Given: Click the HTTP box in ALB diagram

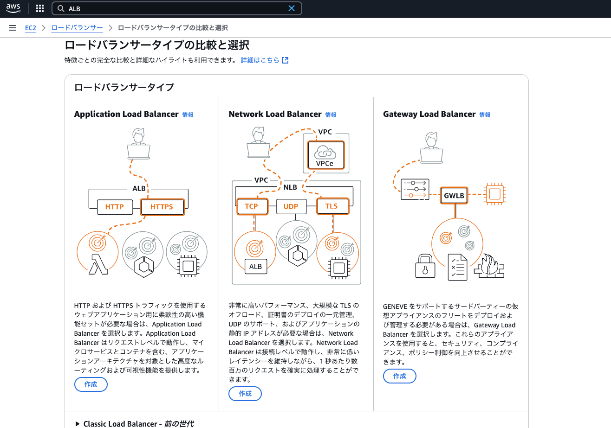Looking at the screenshot, I should point(114,207).
